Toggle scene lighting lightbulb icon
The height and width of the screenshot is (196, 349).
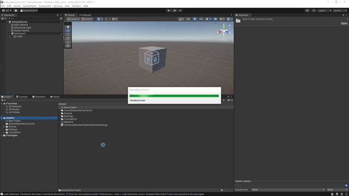195,19
